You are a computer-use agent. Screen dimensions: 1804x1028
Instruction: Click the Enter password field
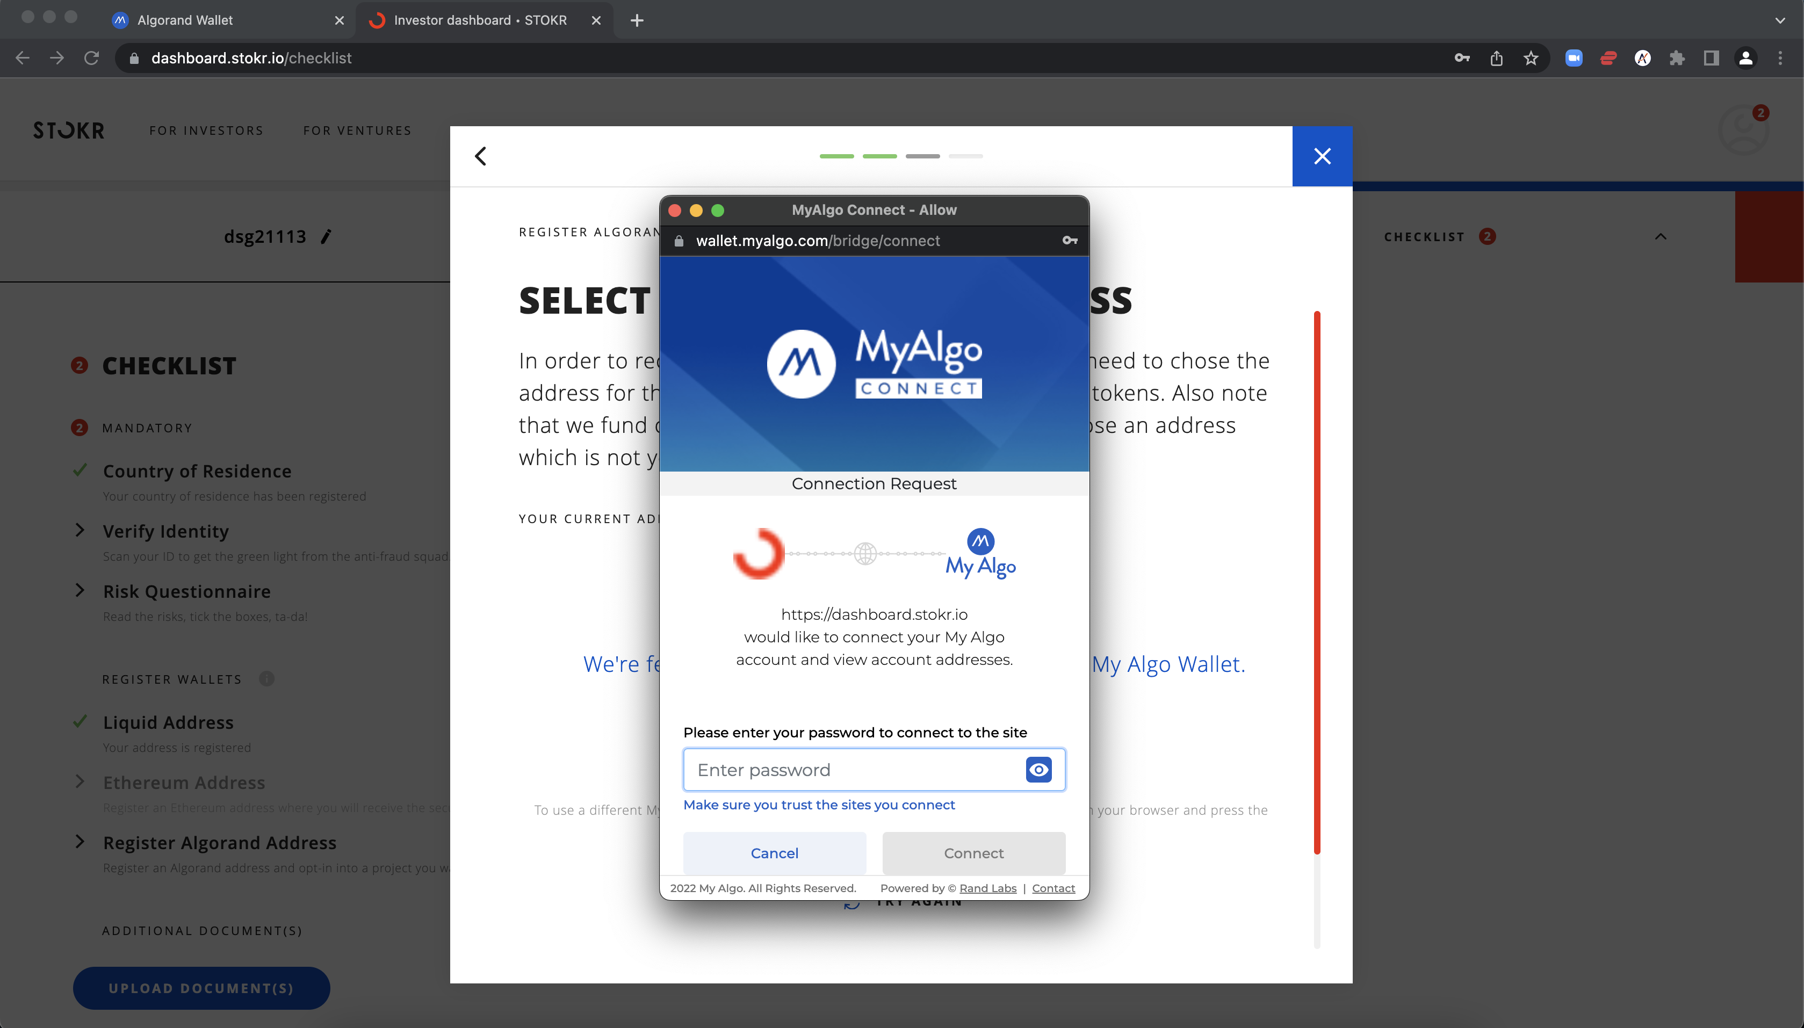tap(874, 770)
